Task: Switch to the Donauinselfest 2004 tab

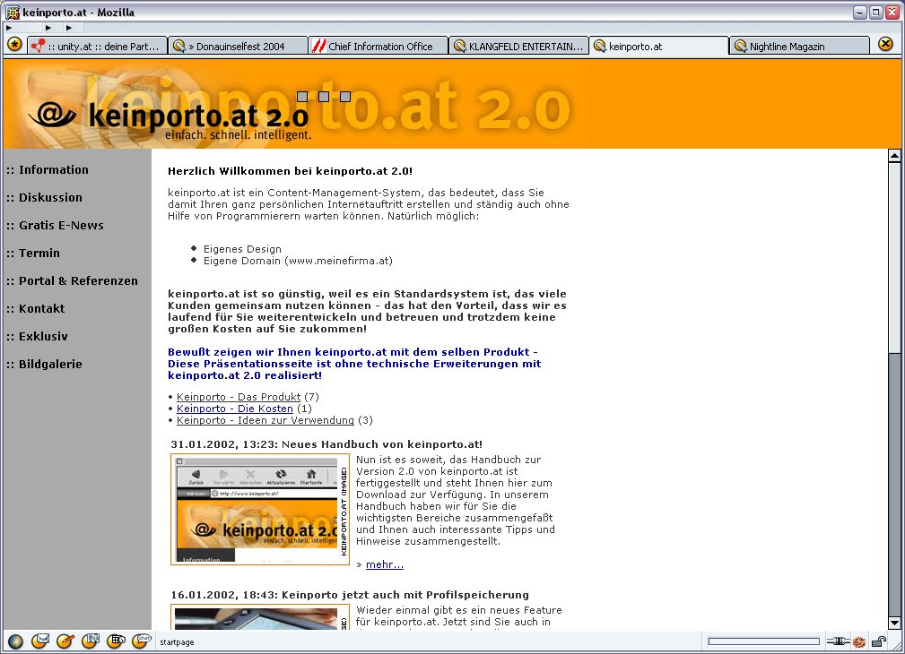Action: click(x=237, y=47)
